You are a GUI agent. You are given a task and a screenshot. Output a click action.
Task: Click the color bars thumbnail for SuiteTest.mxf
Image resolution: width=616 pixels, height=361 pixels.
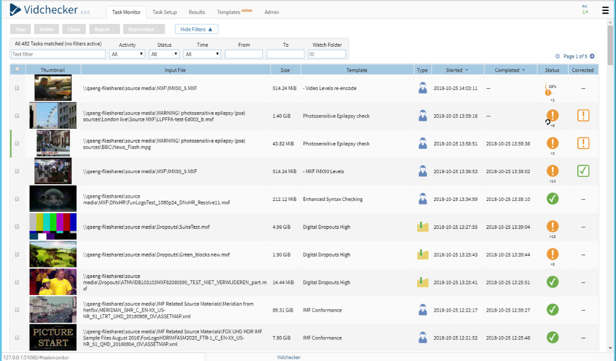tap(53, 227)
